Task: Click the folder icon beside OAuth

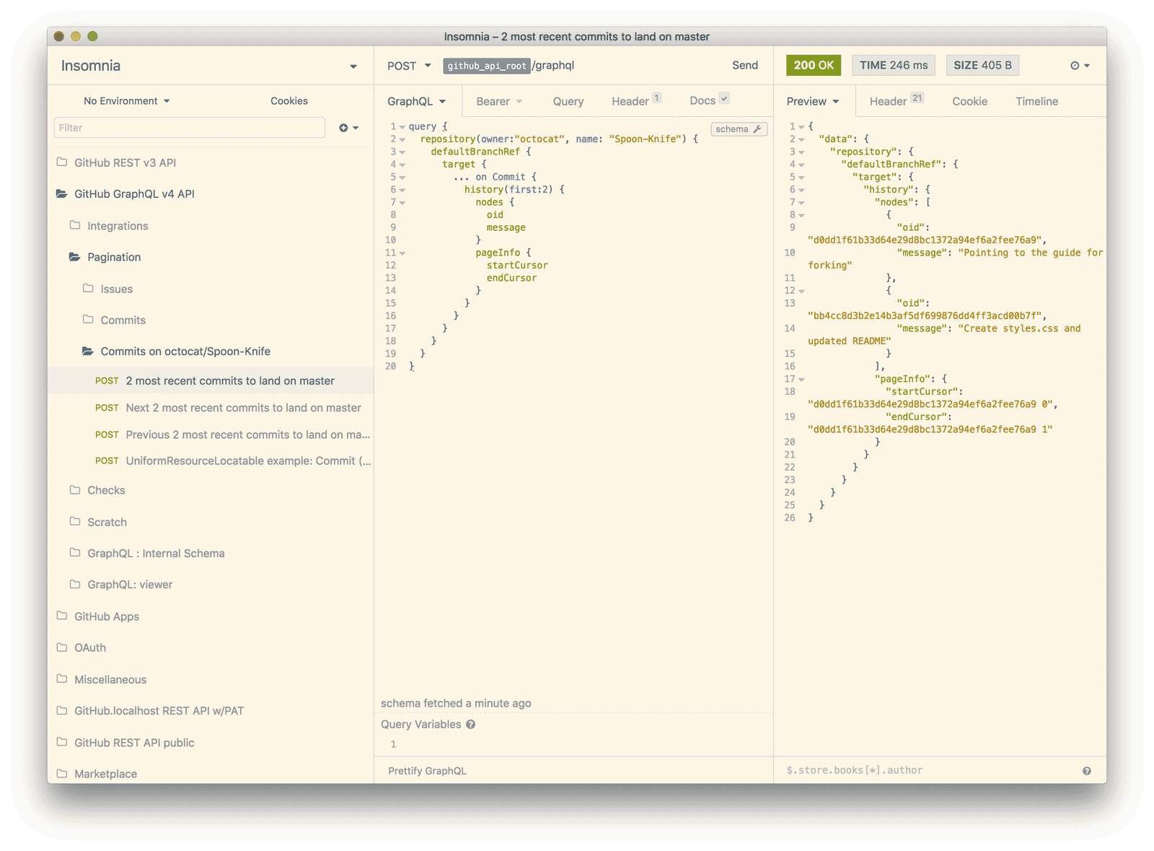Action: pyautogui.click(x=62, y=647)
